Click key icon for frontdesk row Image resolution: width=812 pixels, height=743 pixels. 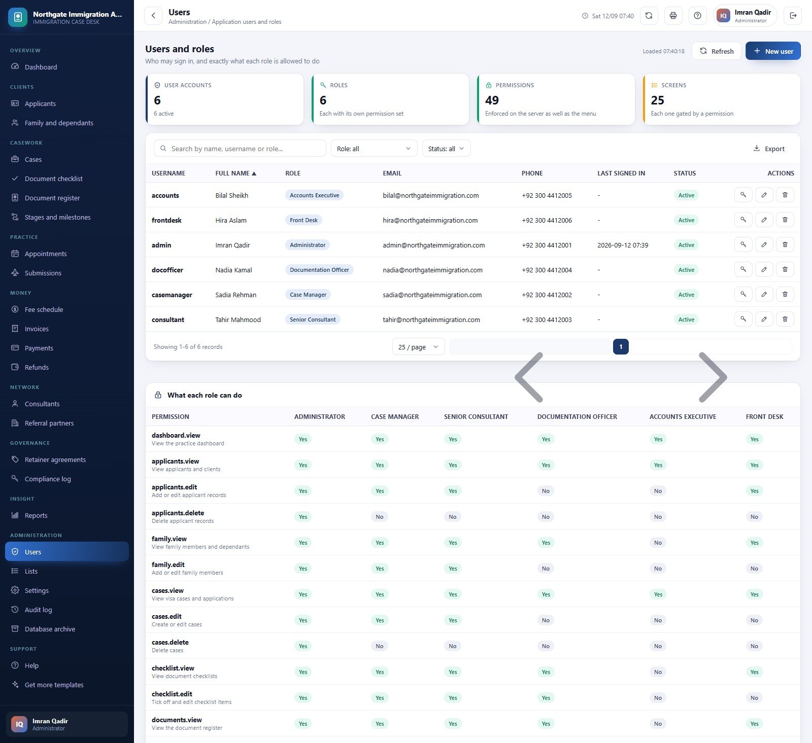pos(743,220)
